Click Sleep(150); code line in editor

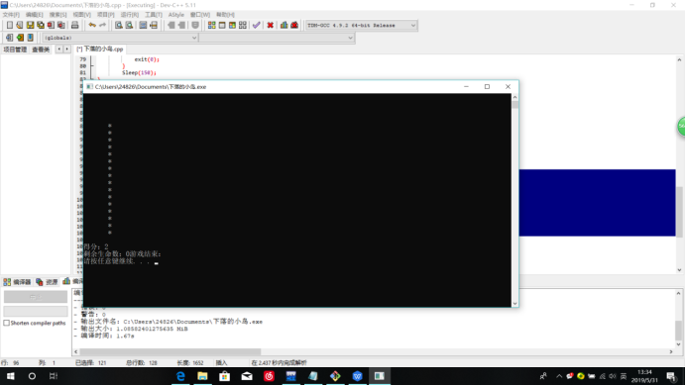coord(139,72)
